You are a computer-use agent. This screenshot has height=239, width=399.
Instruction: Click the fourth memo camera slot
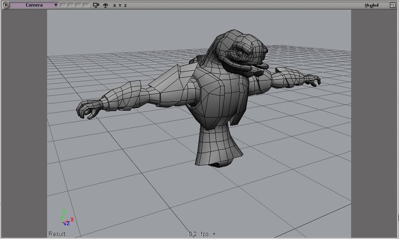tap(86, 5)
